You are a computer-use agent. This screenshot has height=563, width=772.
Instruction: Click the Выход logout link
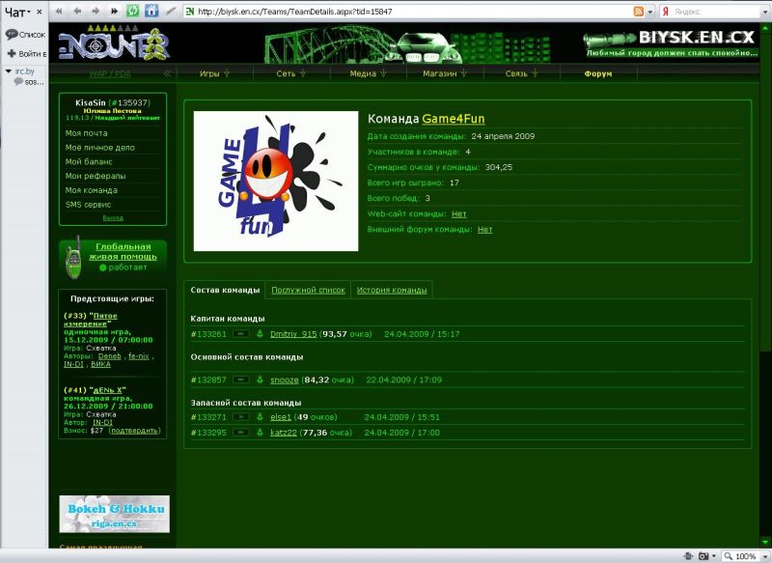coord(113,217)
